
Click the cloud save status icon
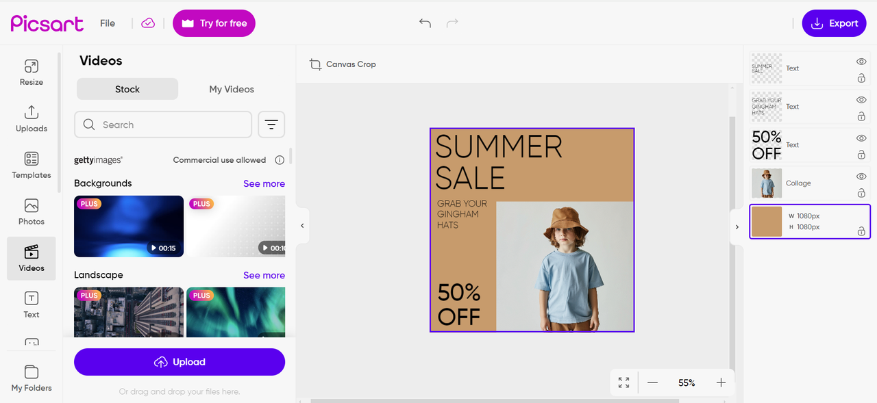click(x=148, y=23)
